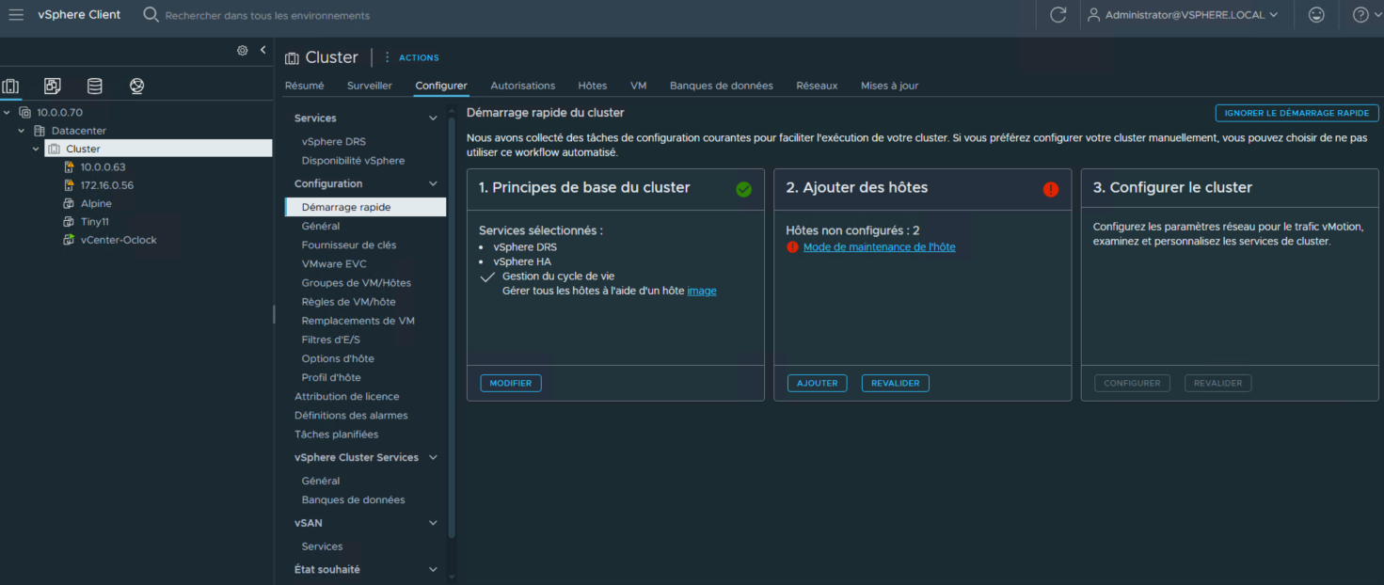Select the Hosts and Clusters inventory icon
This screenshot has height=585, width=1384.
pyautogui.click(x=10, y=87)
